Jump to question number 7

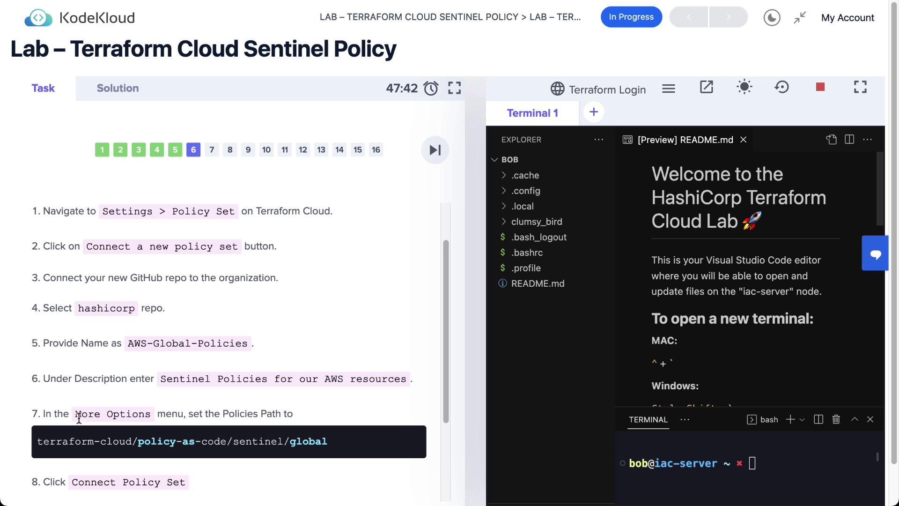[x=212, y=150]
